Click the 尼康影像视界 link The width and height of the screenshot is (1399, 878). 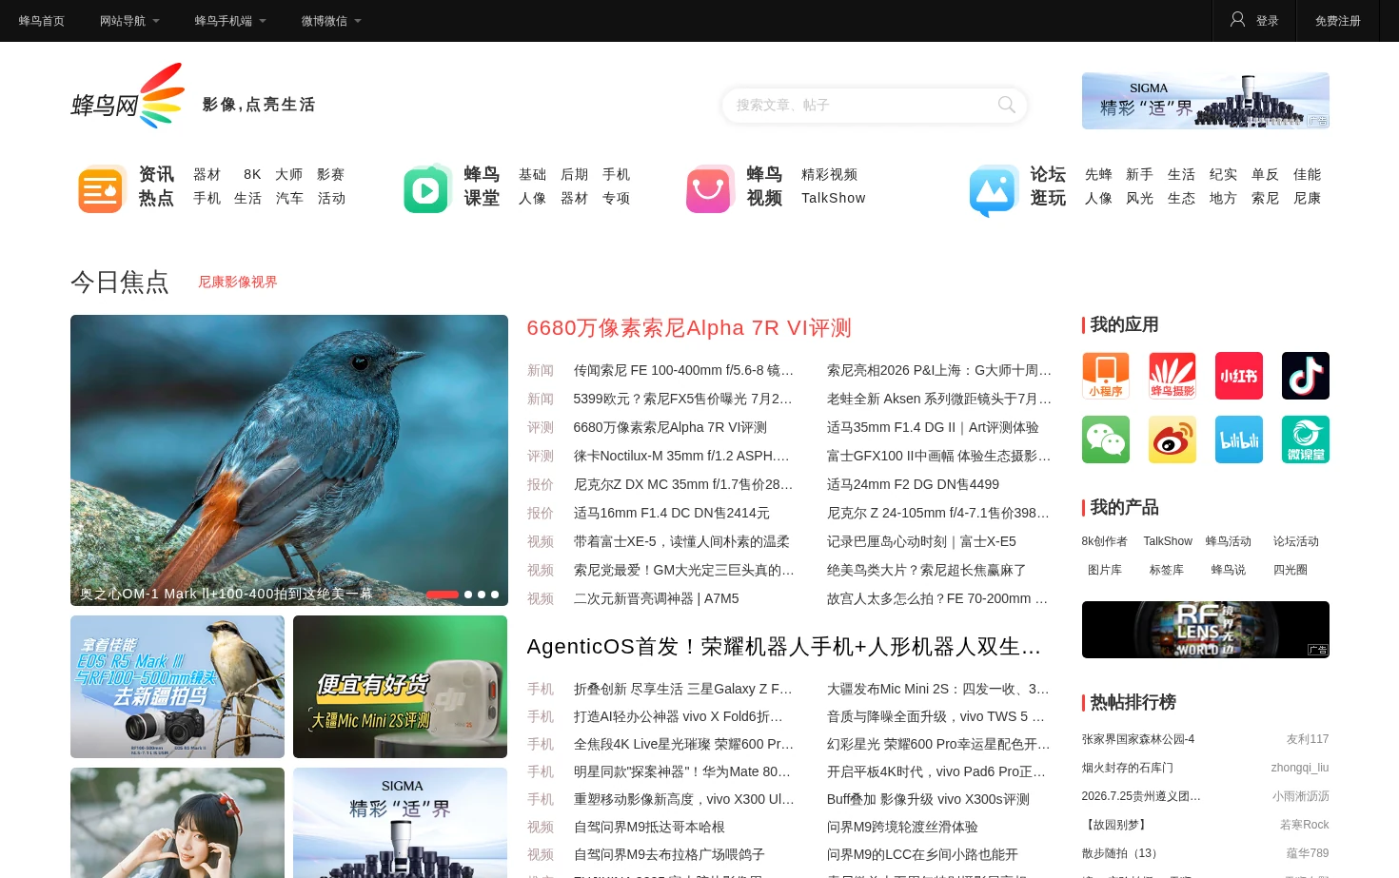pos(237,282)
